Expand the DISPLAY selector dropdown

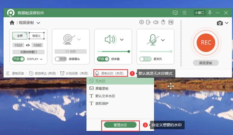(x=41, y=59)
